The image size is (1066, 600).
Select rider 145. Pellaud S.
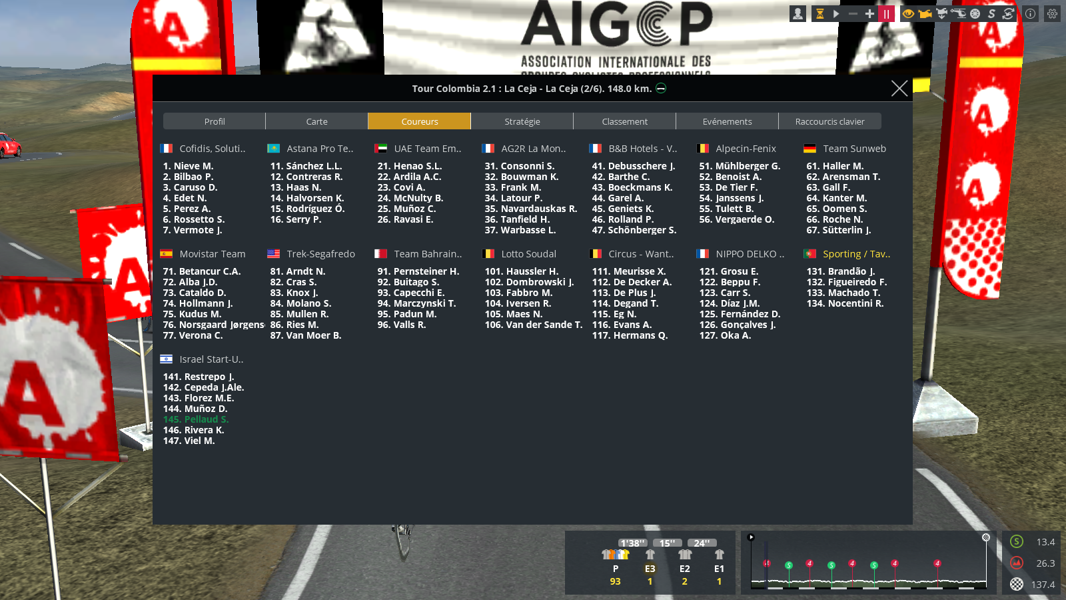196,419
